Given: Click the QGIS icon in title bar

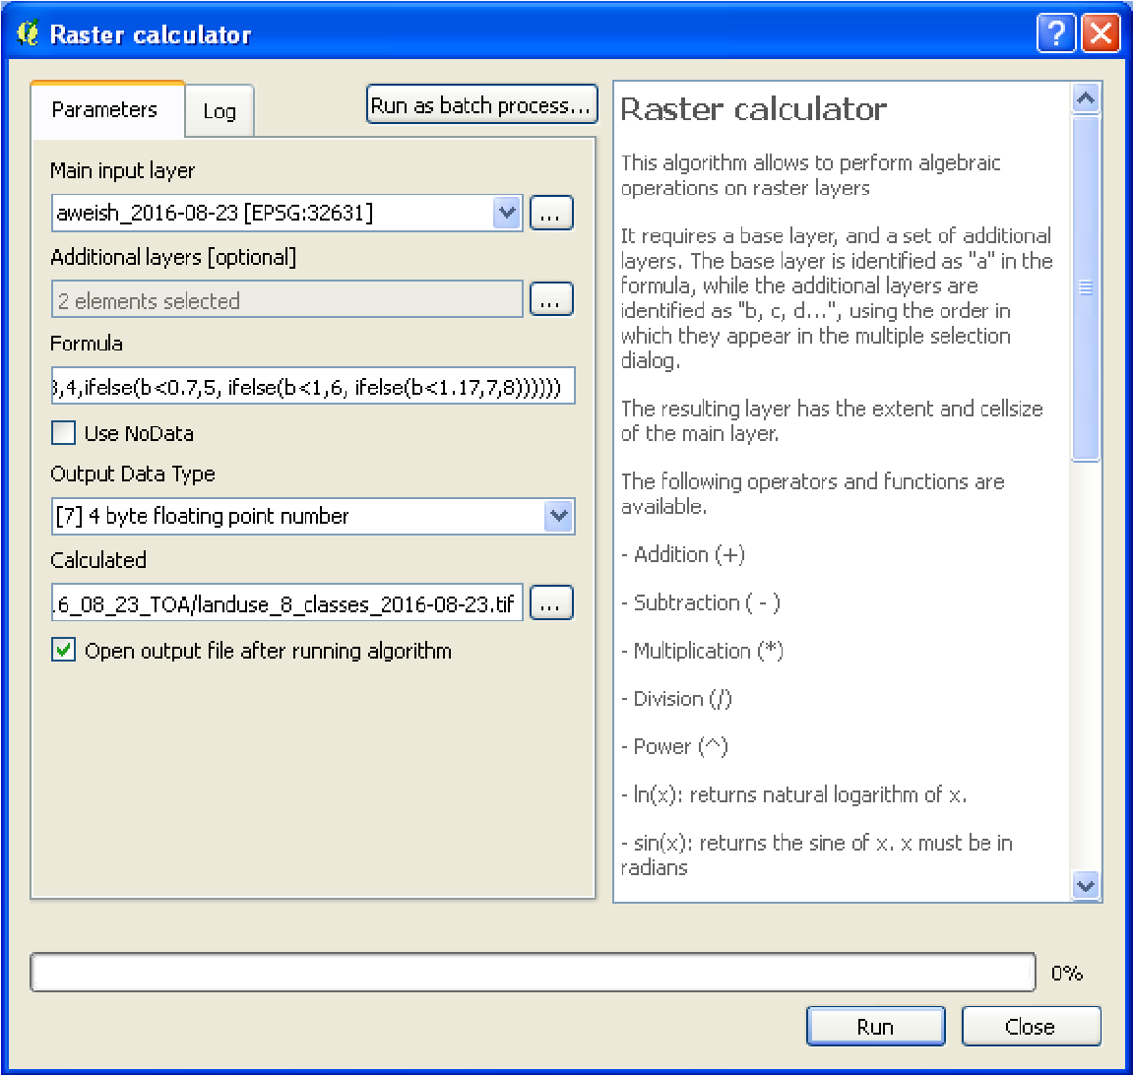Looking at the screenshot, I should pos(28,33).
